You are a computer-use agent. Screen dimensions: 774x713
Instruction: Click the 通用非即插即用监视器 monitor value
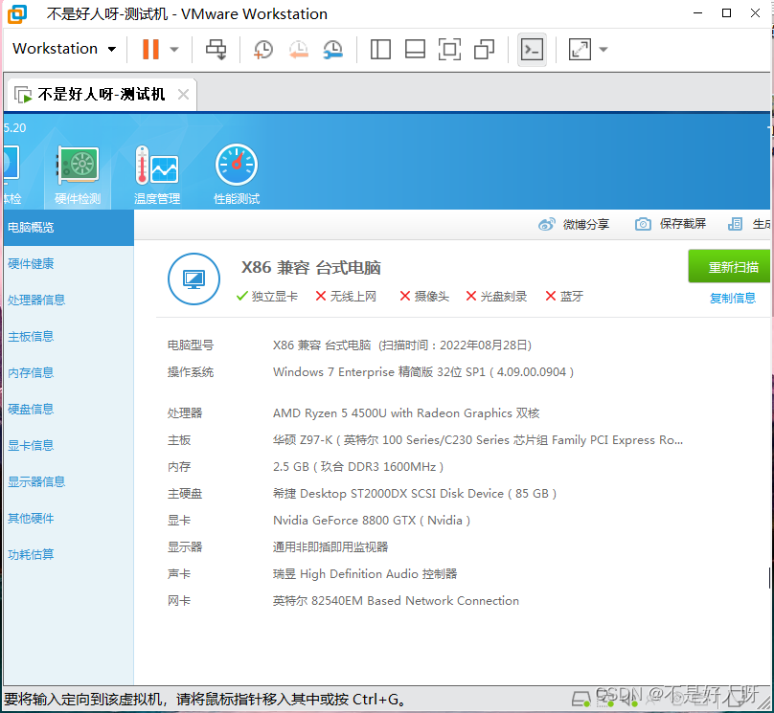330,546
